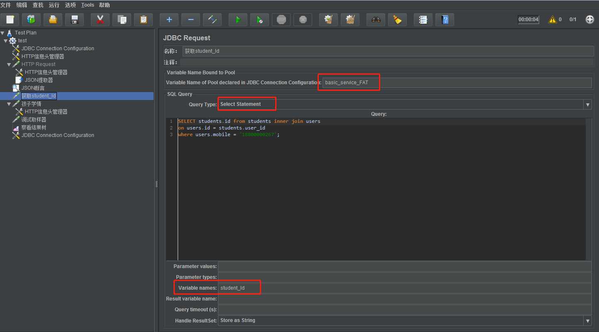Clear the current results

tap(328, 20)
